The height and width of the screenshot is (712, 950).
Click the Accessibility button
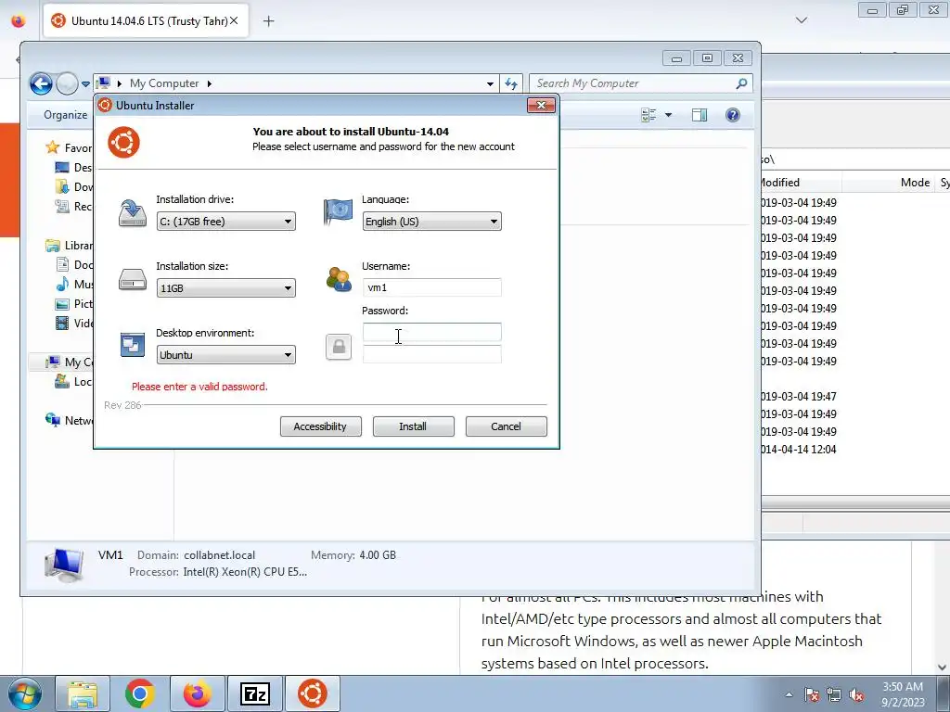pyautogui.click(x=320, y=426)
